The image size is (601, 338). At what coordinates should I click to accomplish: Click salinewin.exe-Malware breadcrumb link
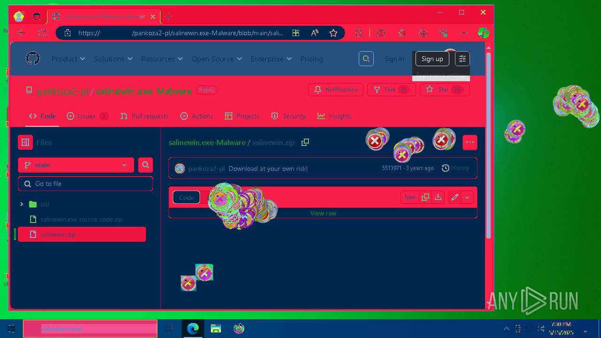point(207,142)
